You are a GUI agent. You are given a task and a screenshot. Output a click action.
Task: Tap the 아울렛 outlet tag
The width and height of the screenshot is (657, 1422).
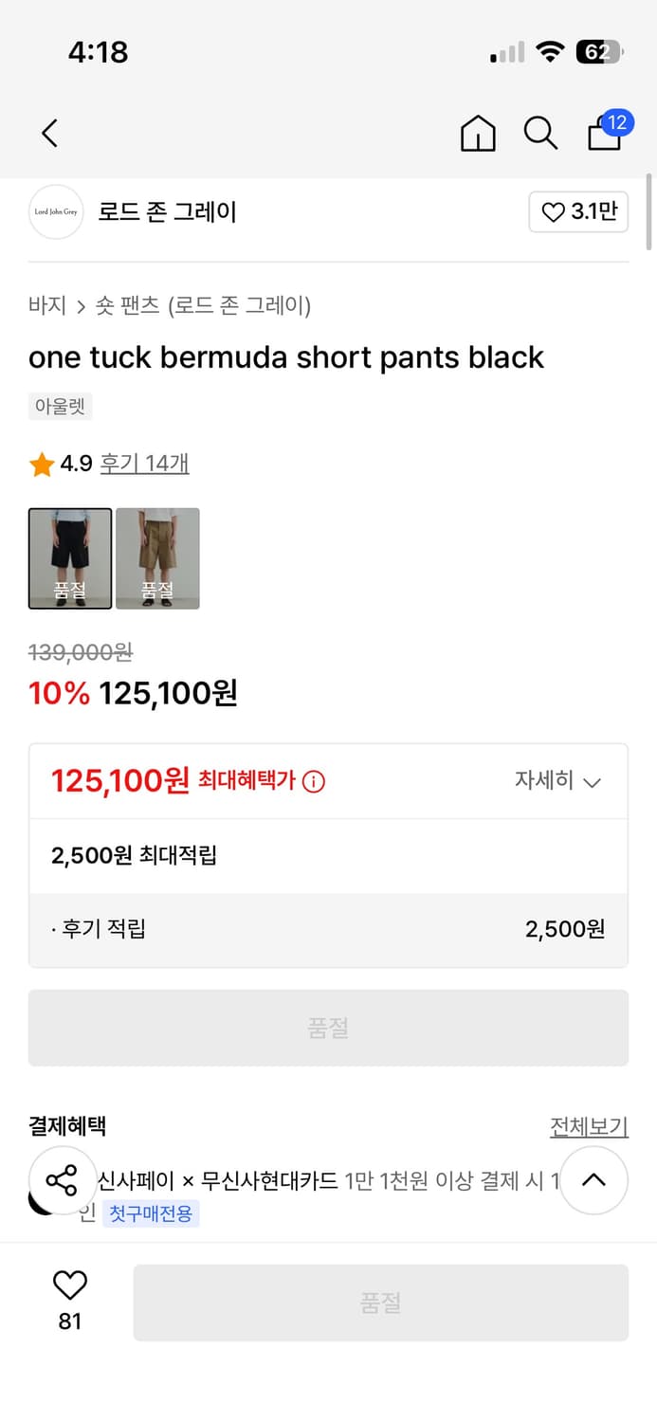[x=60, y=407]
